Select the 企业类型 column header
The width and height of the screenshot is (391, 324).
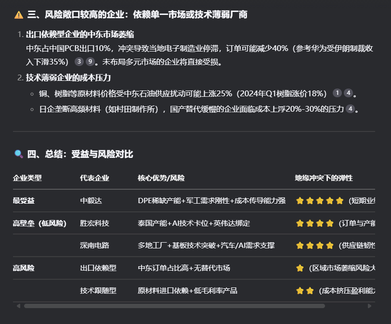pos(27,178)
